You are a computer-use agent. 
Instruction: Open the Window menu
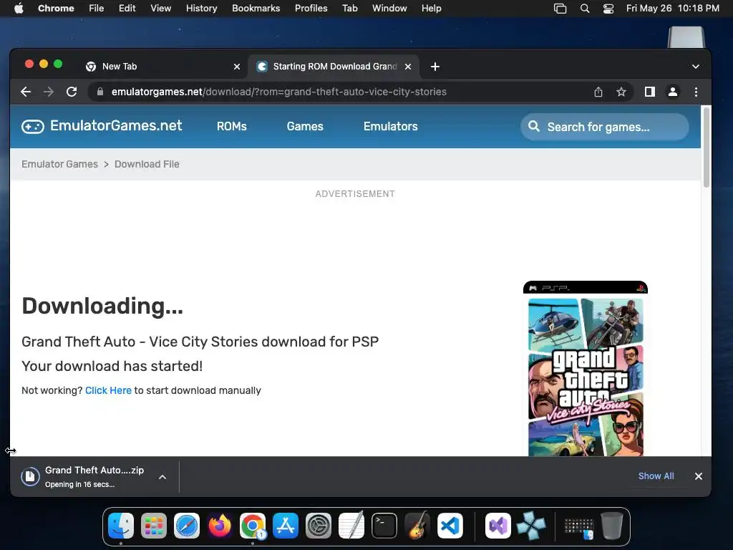click(x=389, y=9)
